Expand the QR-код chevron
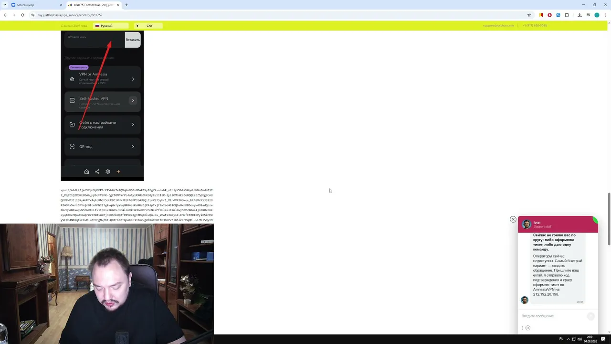Screen dimensions: 611x344 pos(133,147)
